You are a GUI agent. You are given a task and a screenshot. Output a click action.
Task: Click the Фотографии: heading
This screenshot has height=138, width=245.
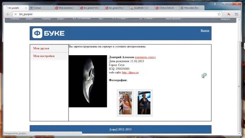point(118,80)
